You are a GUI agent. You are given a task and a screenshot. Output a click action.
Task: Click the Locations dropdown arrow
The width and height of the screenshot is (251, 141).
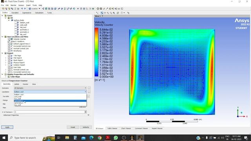[x=85, y=92]
